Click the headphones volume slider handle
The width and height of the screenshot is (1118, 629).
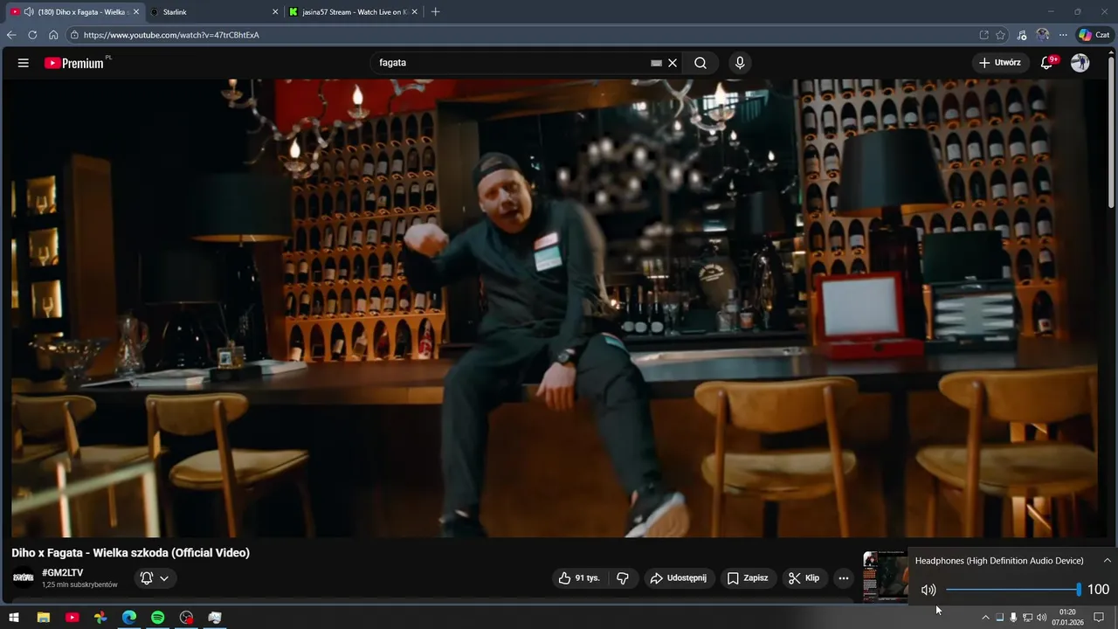coord(1079,590)
